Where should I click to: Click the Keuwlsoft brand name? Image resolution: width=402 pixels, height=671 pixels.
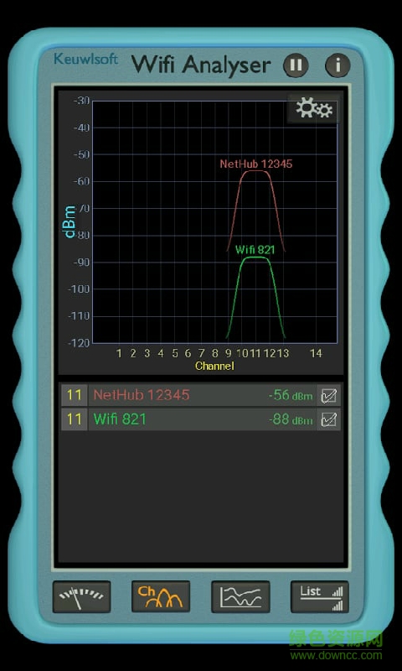tap(85, 59)
